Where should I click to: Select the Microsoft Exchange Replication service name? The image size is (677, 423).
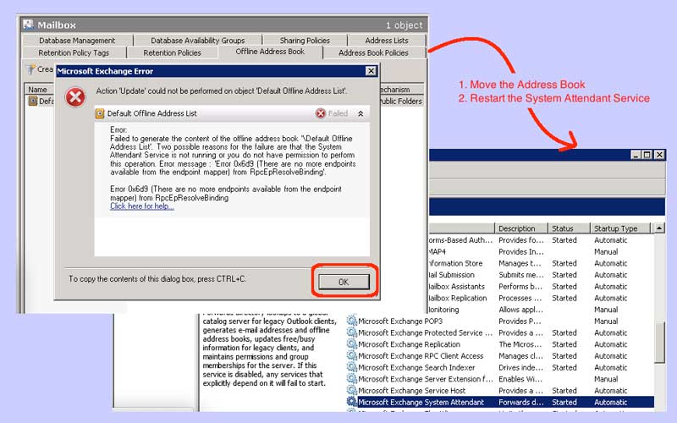(409, 344)
